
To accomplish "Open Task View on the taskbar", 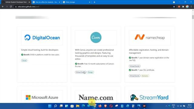I will [x=61, y=106].
